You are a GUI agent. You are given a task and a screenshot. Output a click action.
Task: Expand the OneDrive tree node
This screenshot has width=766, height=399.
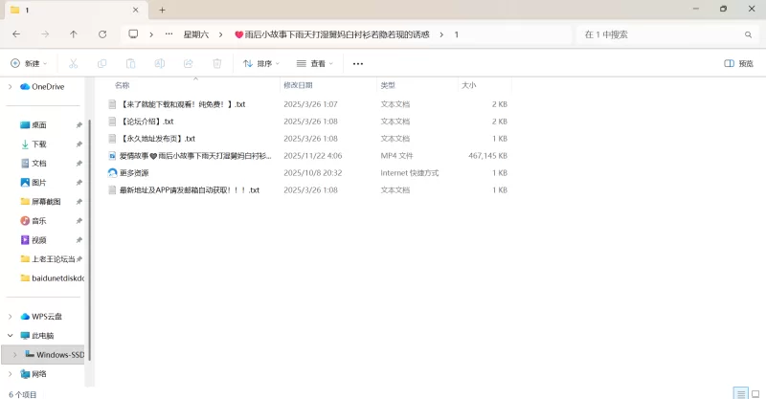click(11, 86)
